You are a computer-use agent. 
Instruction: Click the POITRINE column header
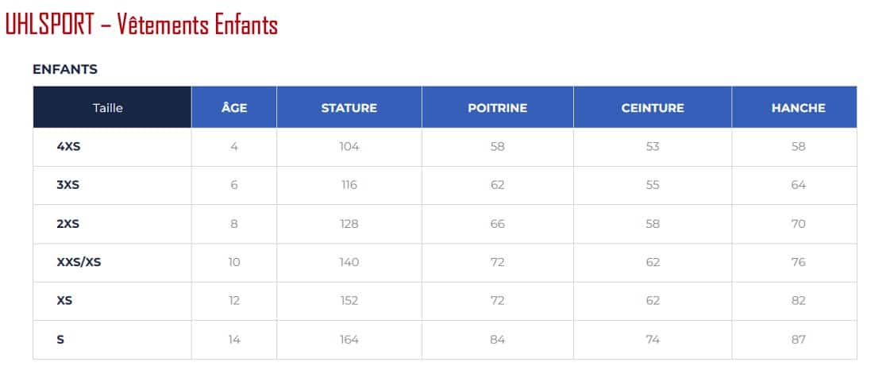[x=498, y=108]
